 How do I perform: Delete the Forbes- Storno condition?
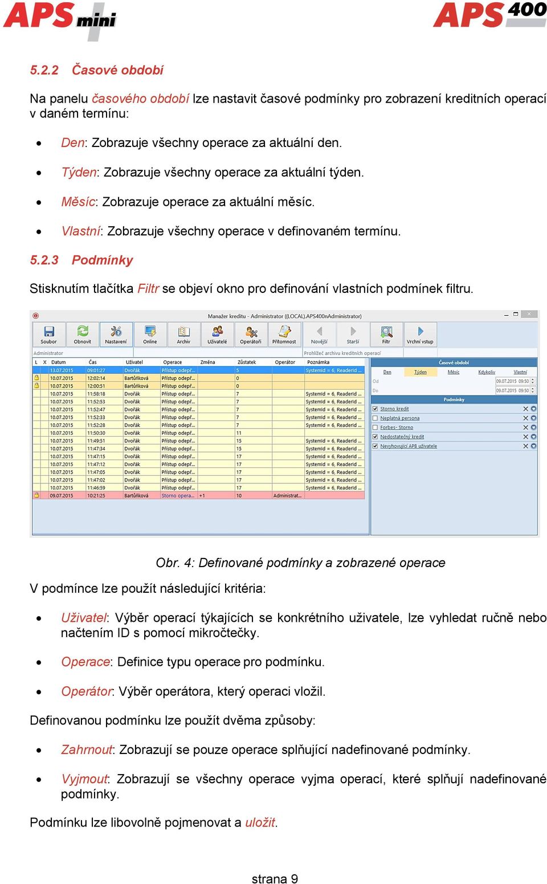coord(525,427)
